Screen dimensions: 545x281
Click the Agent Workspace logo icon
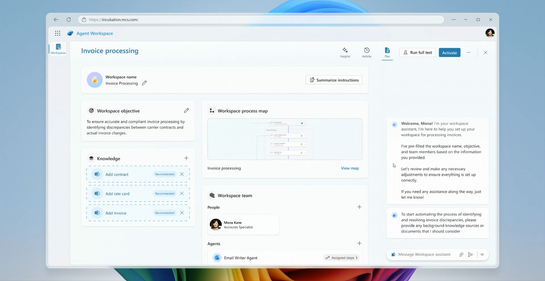point(70,33)
